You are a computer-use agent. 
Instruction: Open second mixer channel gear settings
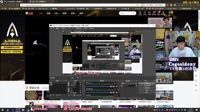117,92
